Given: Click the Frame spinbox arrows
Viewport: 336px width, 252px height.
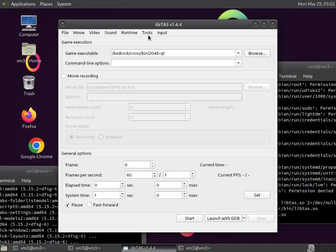Looking at the screenshot, I should coord(153,165).
